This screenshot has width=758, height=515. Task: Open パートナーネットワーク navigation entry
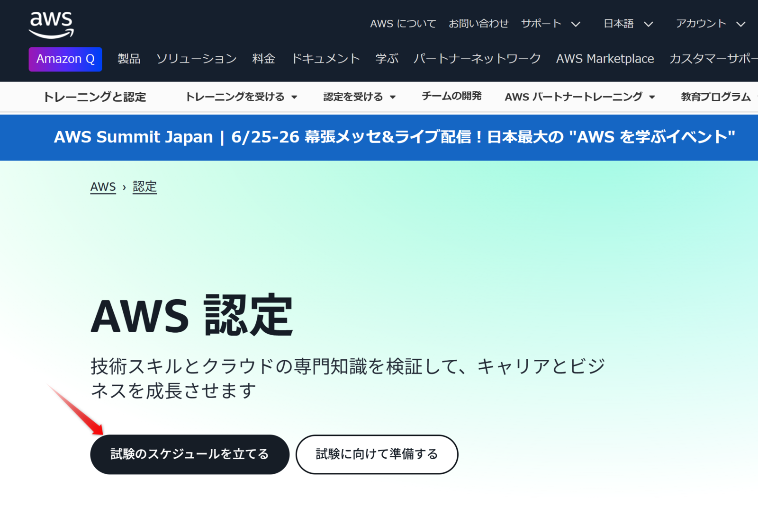477,59
